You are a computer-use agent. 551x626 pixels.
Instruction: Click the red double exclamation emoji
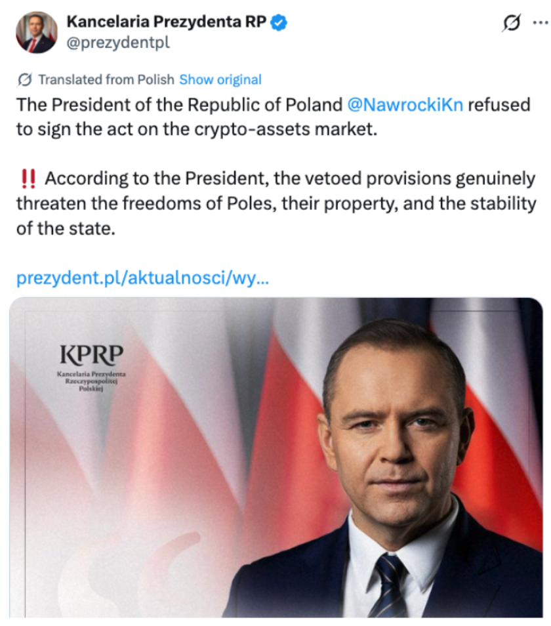click(x=27, y=179)
